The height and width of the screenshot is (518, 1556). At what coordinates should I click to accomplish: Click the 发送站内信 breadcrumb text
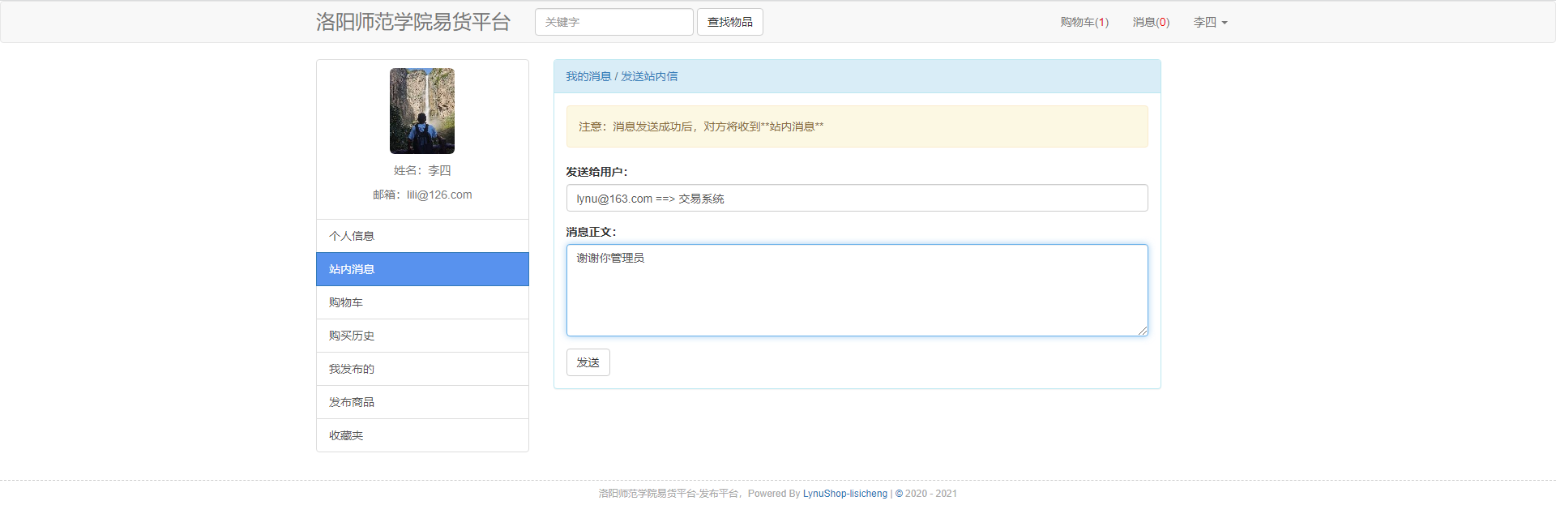pyautogui.click(x=649, y=76)
